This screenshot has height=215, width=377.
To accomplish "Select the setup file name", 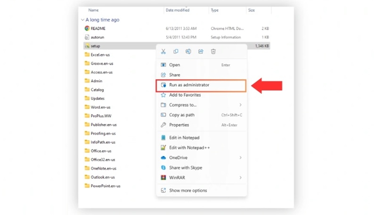I will click(96, 46).
